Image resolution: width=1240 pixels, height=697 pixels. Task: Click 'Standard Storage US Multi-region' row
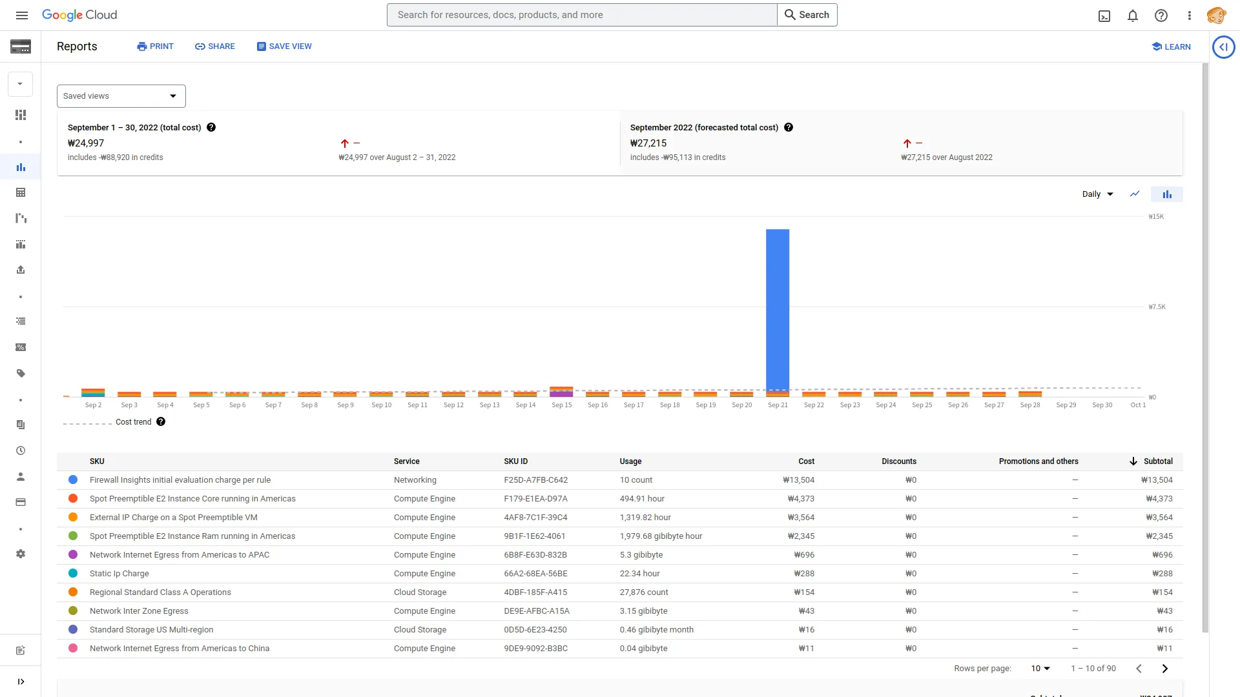[620, 630]
